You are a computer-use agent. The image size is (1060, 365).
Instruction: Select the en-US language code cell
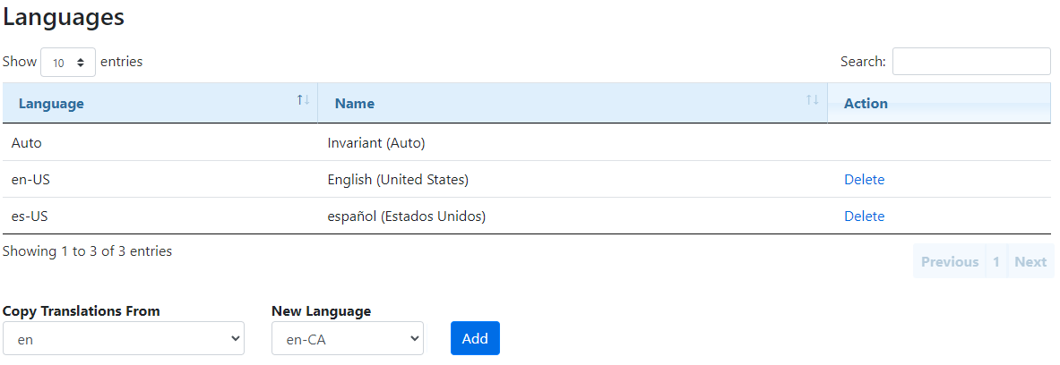(x=32, y=180)
